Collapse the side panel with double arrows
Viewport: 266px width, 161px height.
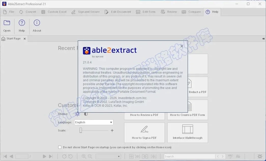pos(263,39)
